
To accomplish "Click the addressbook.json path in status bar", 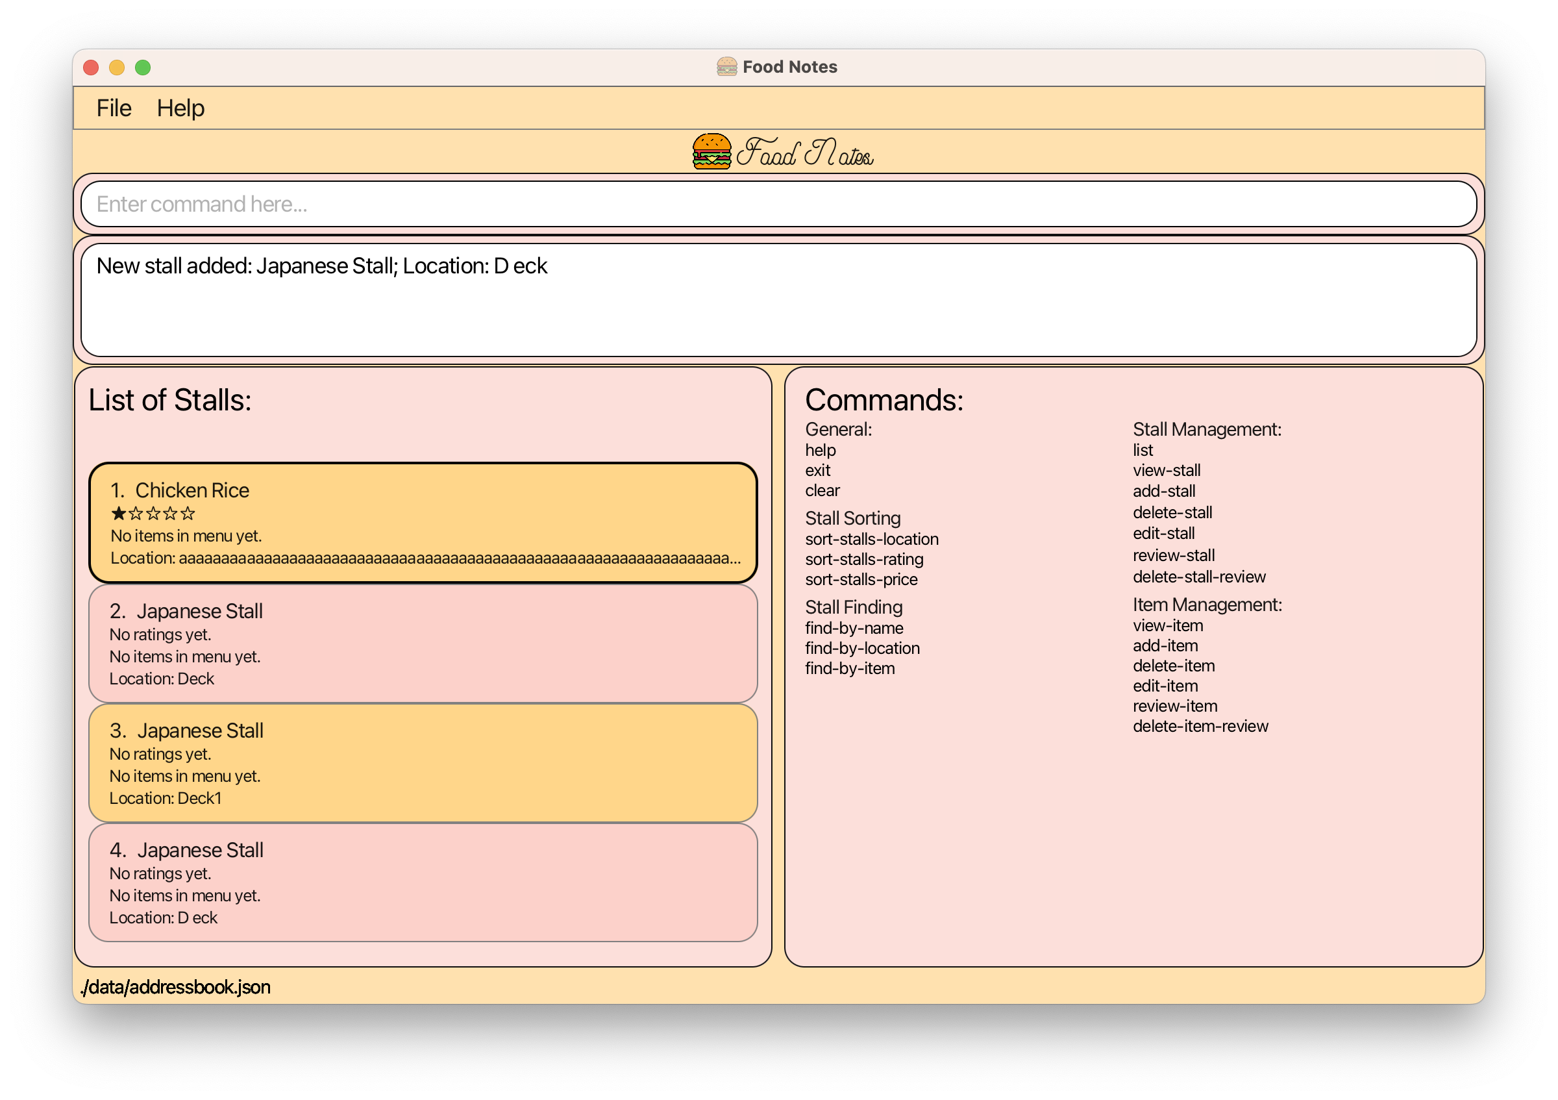I will pos(176,986).
